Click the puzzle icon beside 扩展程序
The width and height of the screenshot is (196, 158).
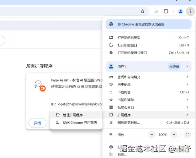(x=111, y=115)
